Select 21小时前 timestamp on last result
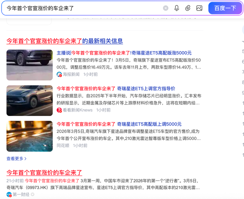244x199 pixels. point(15,181)
